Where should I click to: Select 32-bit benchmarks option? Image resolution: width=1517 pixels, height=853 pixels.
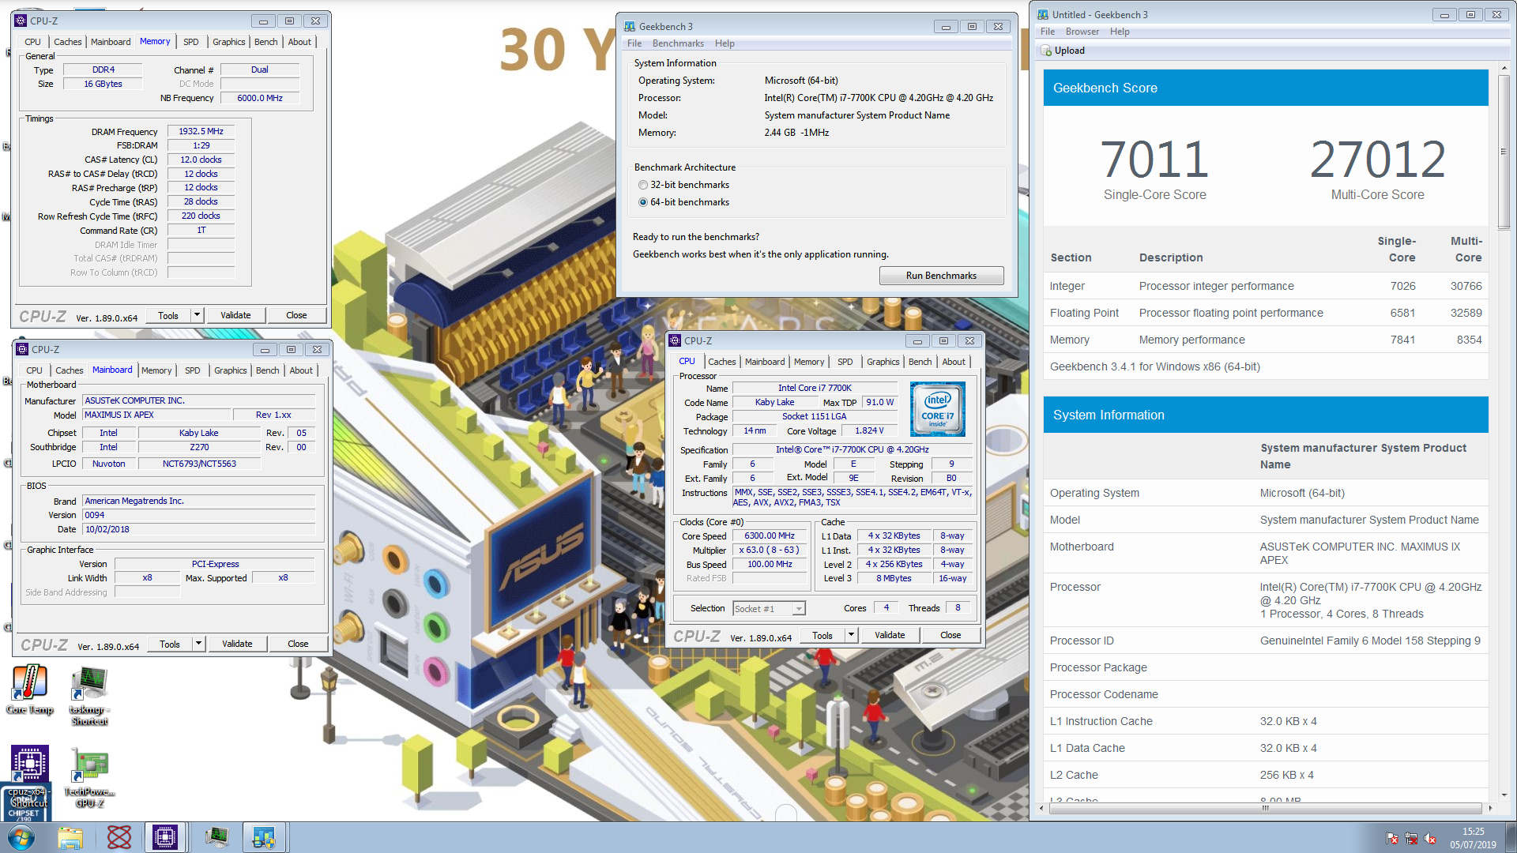point(683,185)
